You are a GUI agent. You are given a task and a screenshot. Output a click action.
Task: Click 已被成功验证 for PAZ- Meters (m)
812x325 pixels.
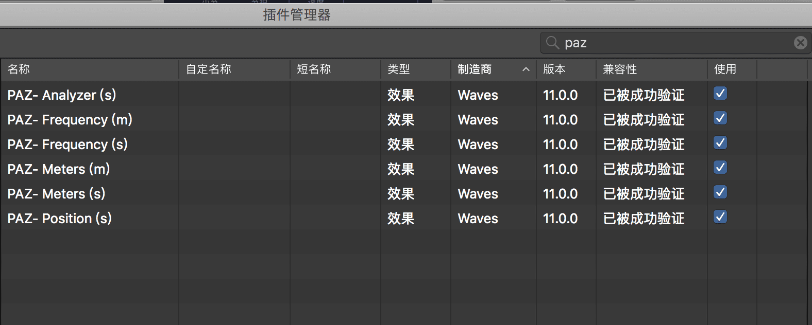(644, 169)
